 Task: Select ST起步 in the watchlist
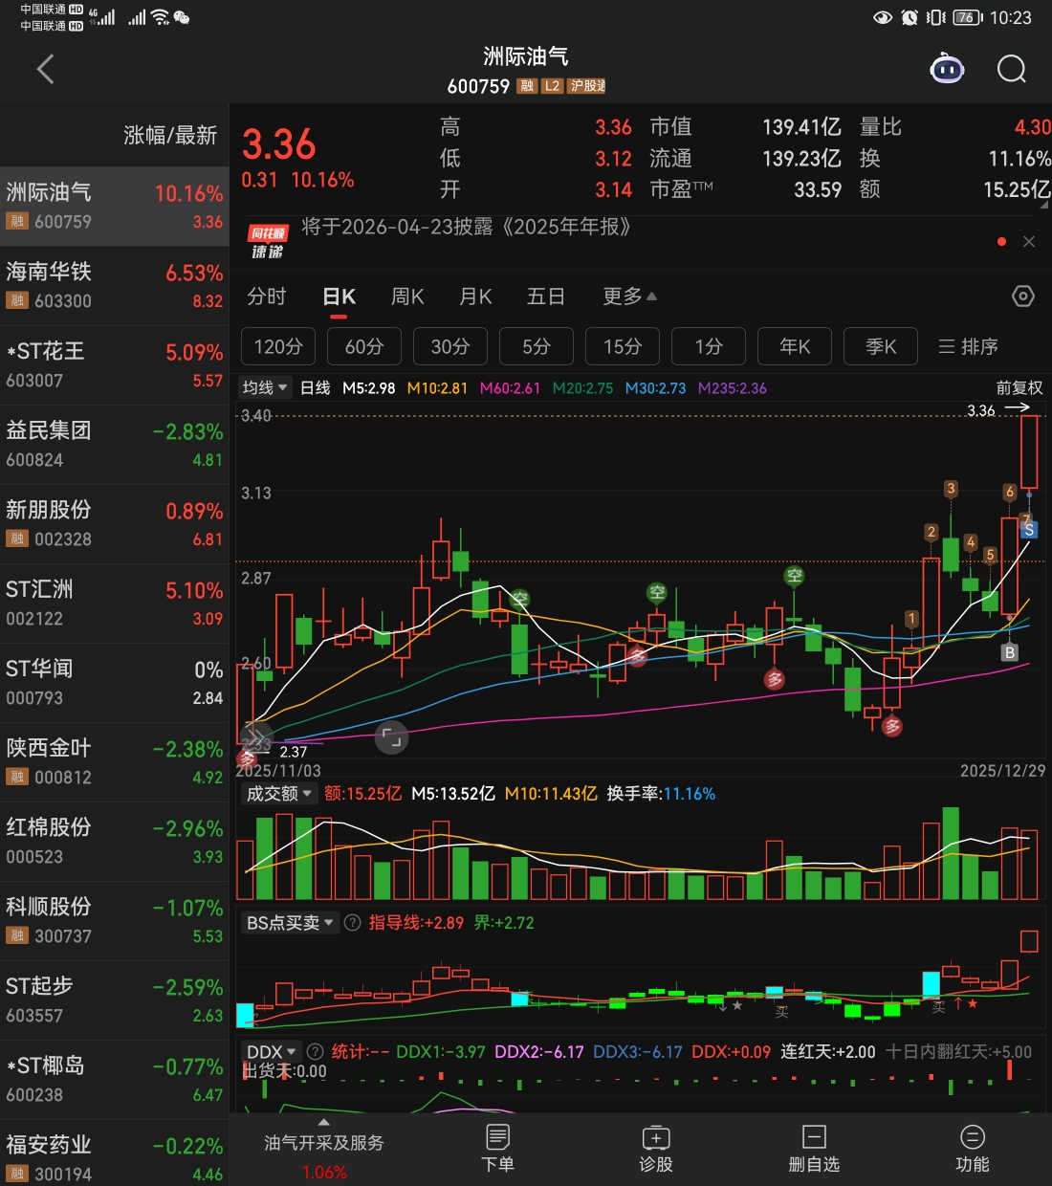click(x=115, y=1000)
